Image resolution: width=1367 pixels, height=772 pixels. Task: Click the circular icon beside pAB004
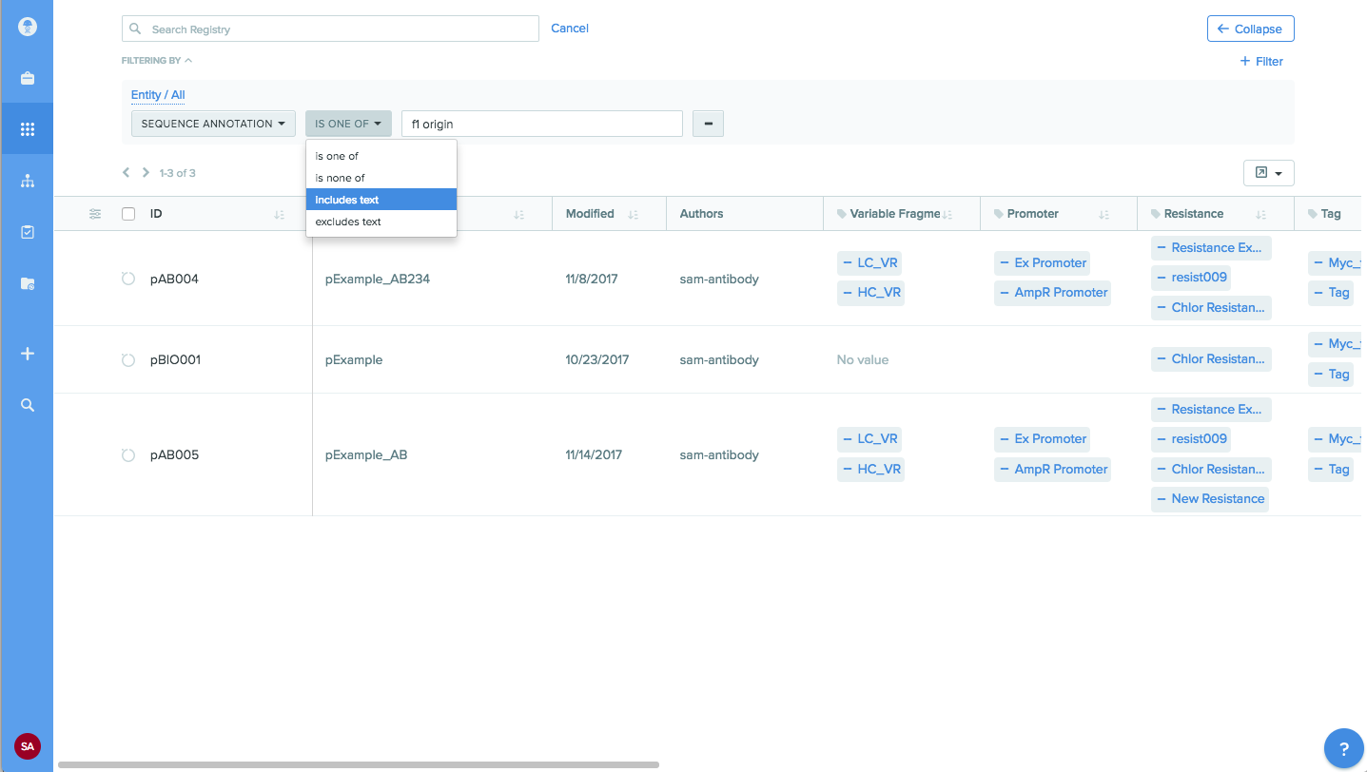(128, 279)
